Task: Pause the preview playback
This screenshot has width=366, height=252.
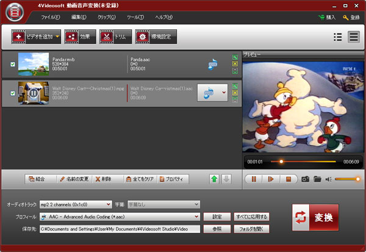Action: pyautogui.click(x=254, y=179)
